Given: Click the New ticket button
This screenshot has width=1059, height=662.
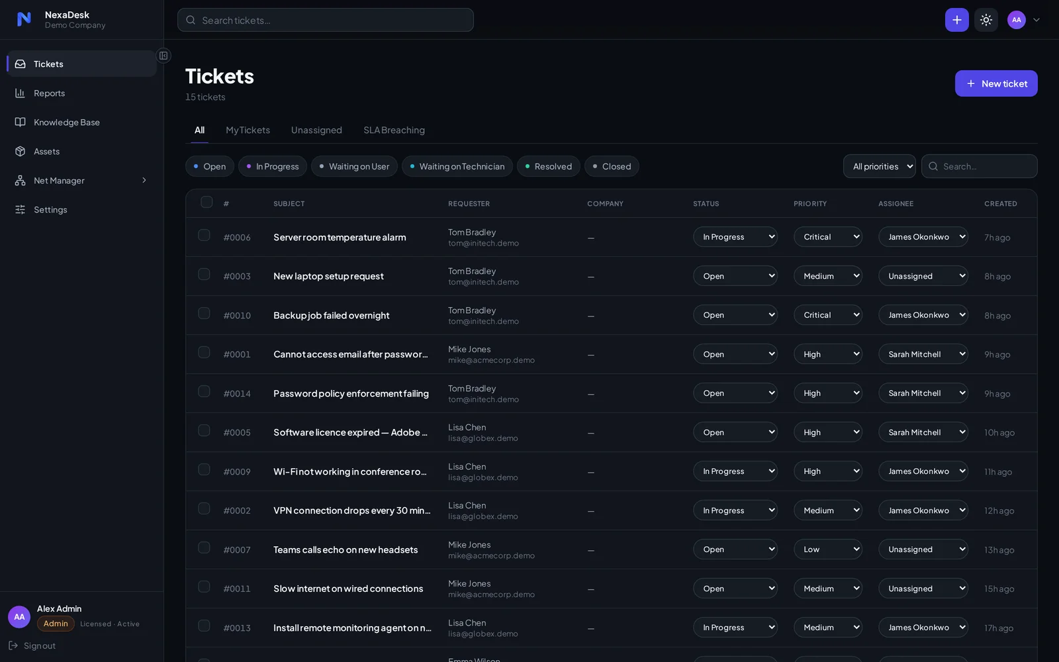Looking at the screenshot, I should (x=995, y=83).
